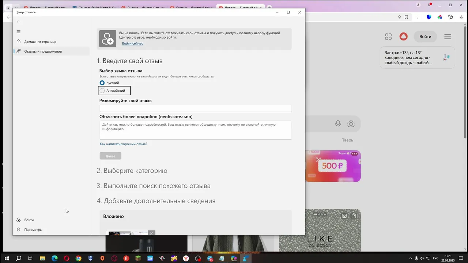
Task: Start voice search with microphone icon
Action: tap(338, 124)
